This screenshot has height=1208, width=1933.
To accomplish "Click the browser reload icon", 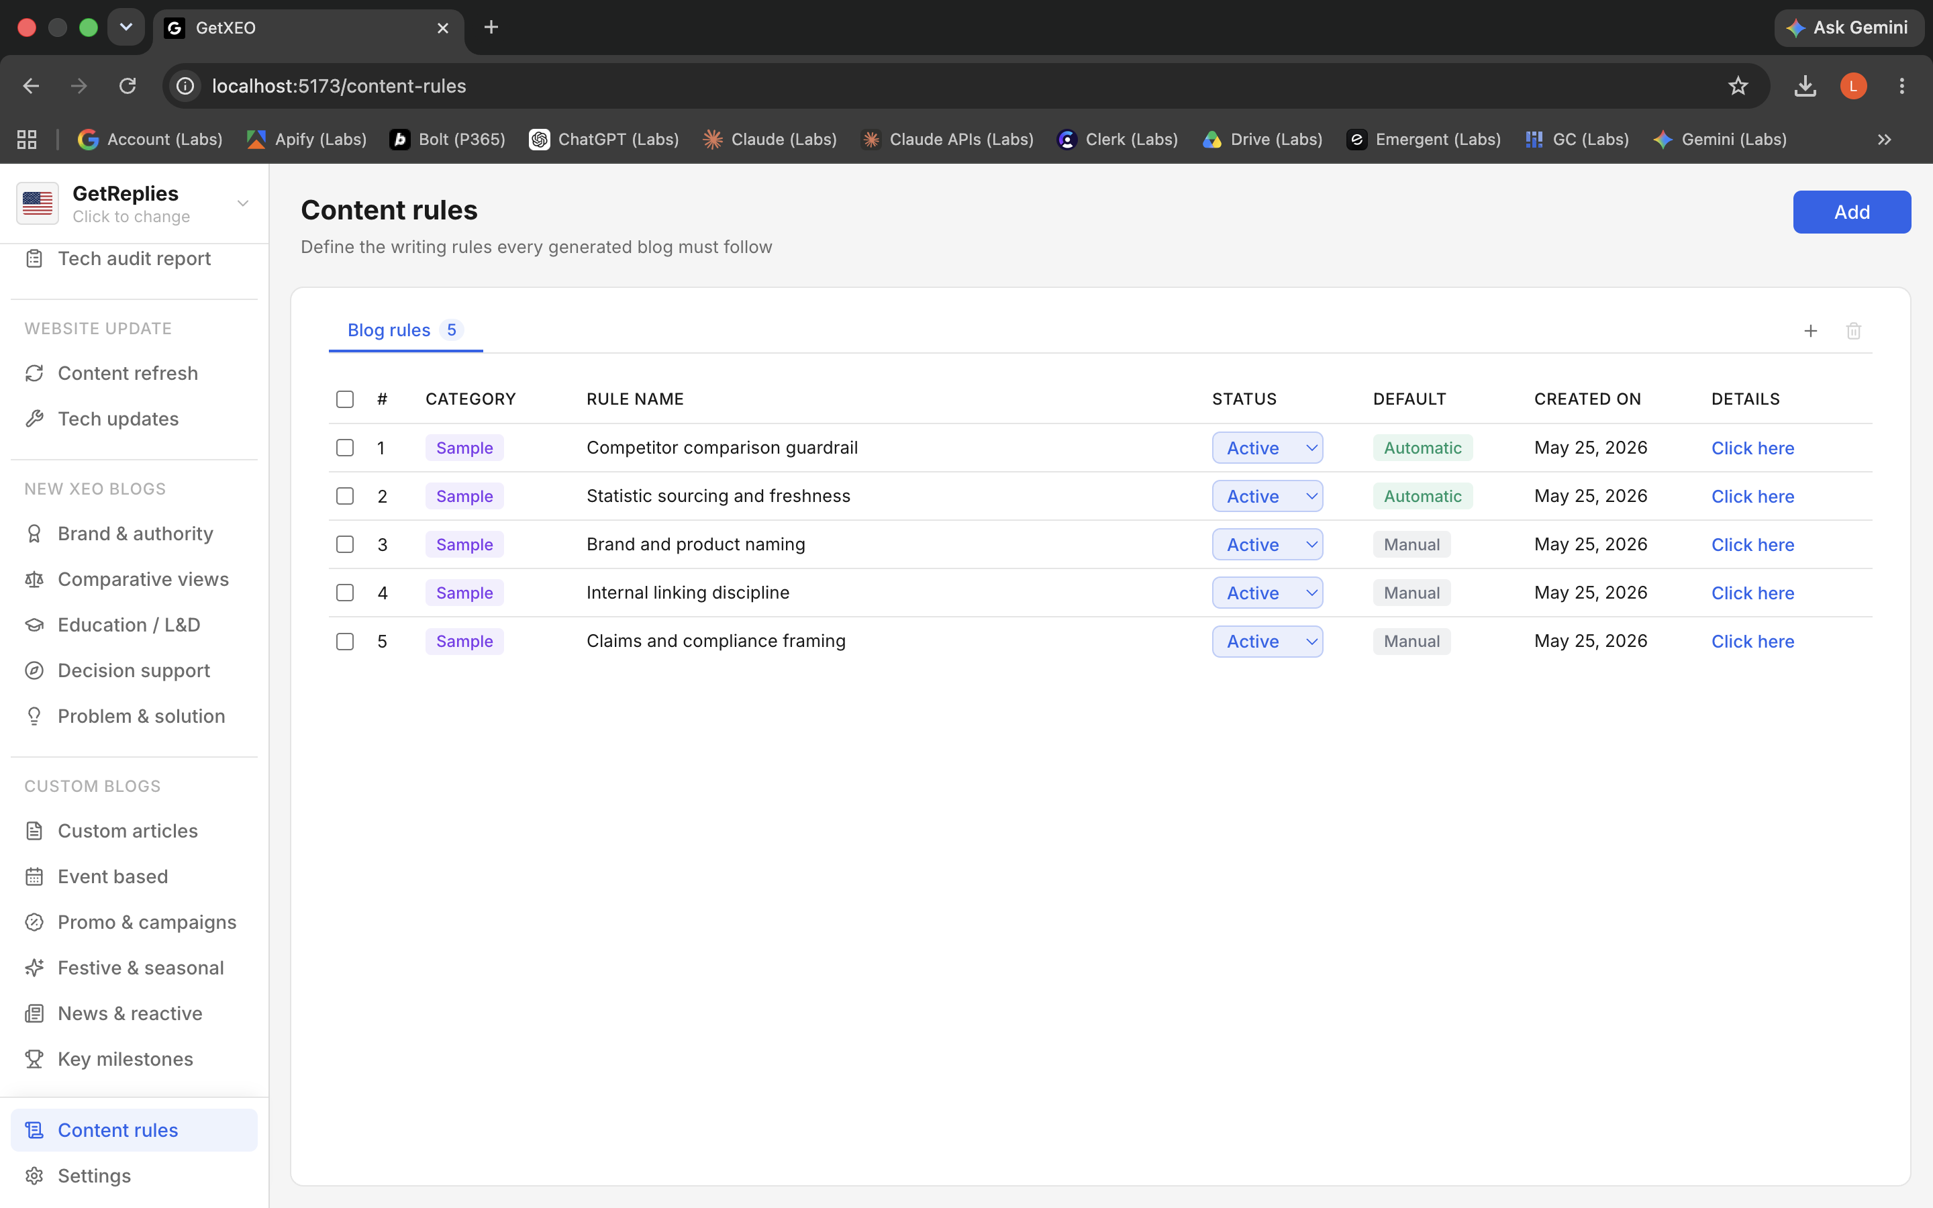I will coord(128,85).
